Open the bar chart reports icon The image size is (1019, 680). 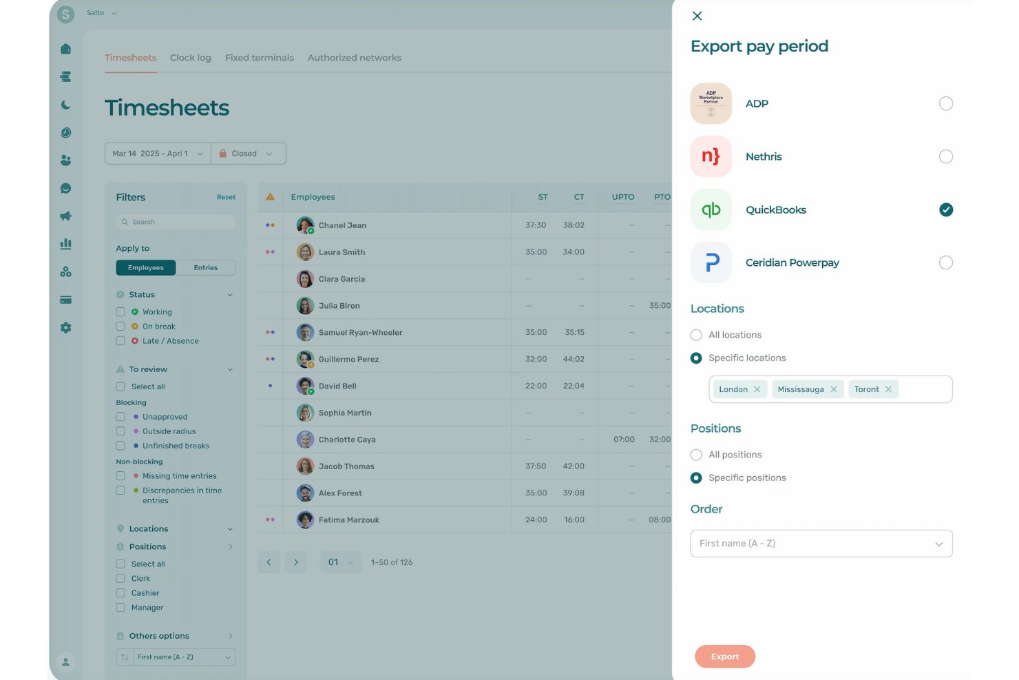pos(65,244)
